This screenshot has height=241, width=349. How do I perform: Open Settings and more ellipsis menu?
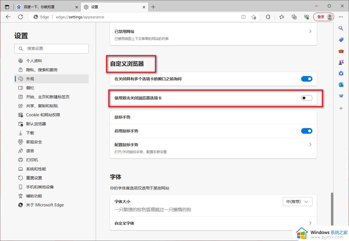click(341, 17)
